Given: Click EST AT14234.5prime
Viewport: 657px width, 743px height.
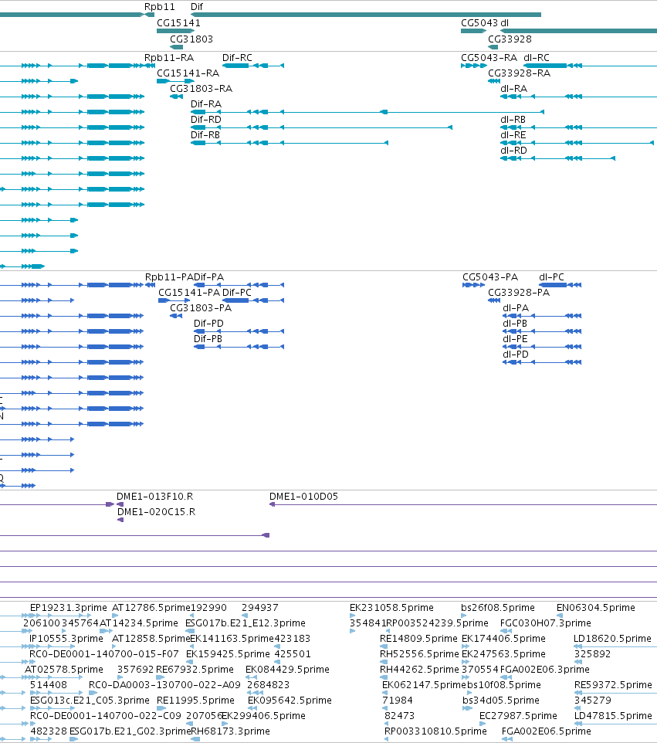Looking at the screenshot, I should [139, 623].
